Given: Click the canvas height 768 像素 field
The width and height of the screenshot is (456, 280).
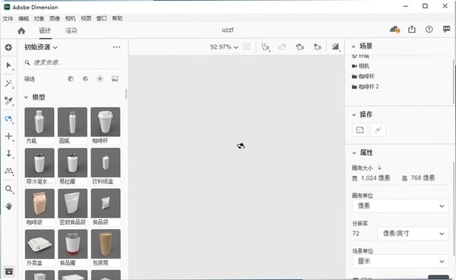Looking at the screenshot, I should 429,178.
